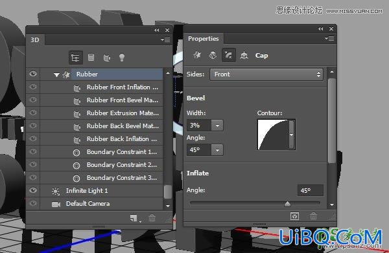389x253 pixels.
Task: Toggle visibility of Boundary Constraint 1
Action: 33,151
